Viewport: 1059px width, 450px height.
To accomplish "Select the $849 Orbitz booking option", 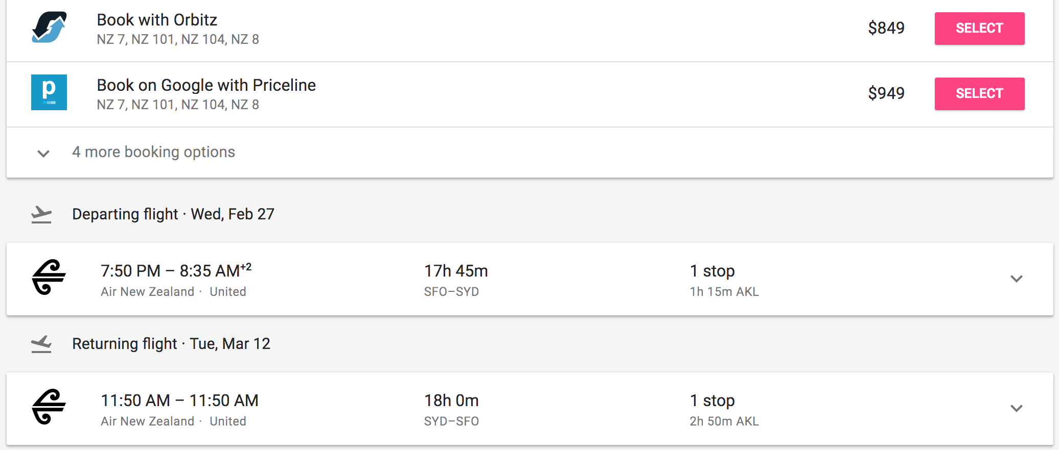I will [x=979, y=29].
